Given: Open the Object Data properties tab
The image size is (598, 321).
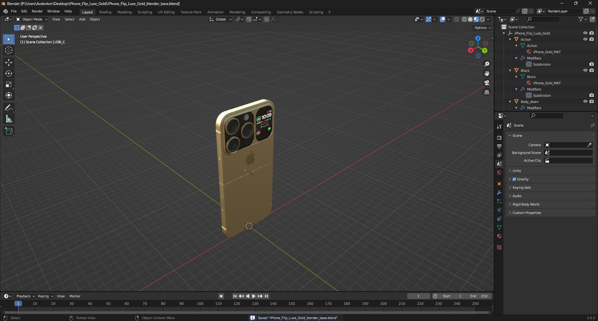Looking at the screenshot, I should click(x=499, y=227).
